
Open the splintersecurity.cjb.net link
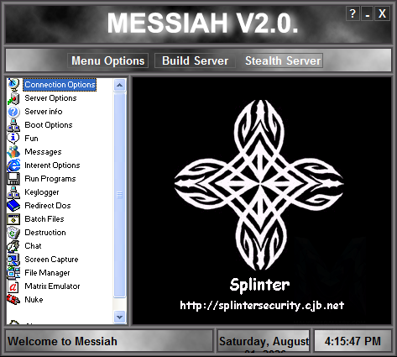coord(262,305)
